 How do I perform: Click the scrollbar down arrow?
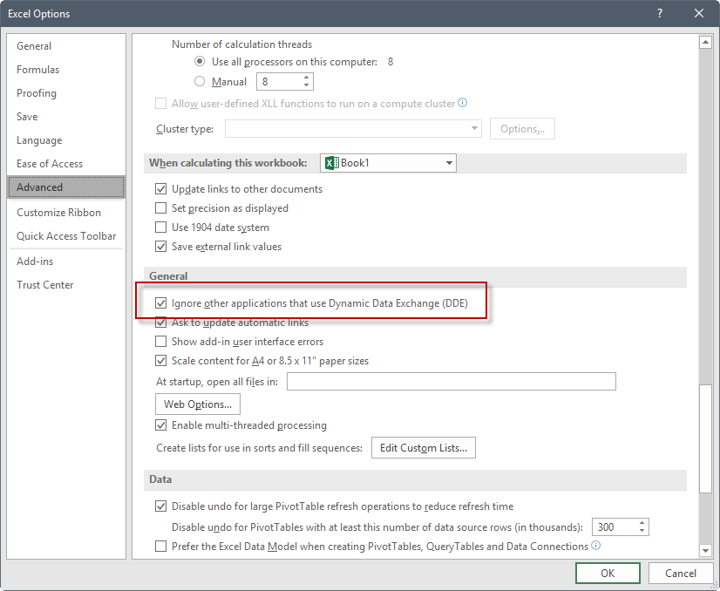705,550
